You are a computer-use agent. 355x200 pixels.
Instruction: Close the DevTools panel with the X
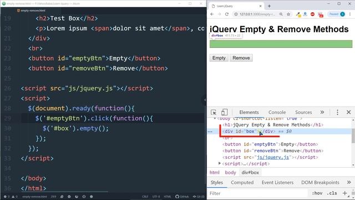(349, 112)
